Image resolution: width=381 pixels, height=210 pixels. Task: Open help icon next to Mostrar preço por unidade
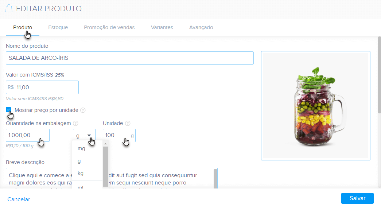pos(83,110)
